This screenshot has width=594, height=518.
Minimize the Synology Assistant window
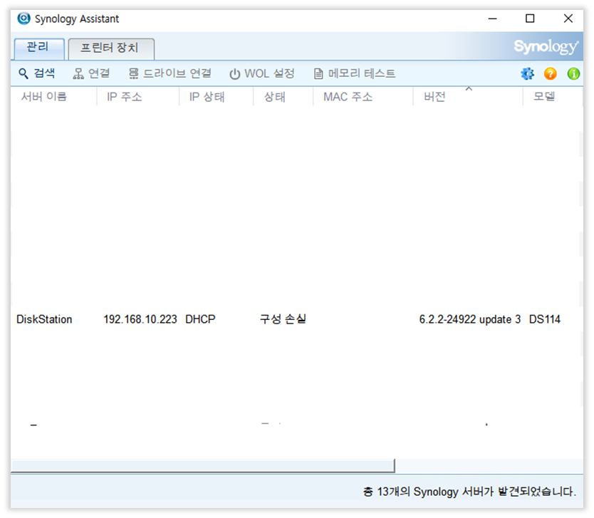492,19
